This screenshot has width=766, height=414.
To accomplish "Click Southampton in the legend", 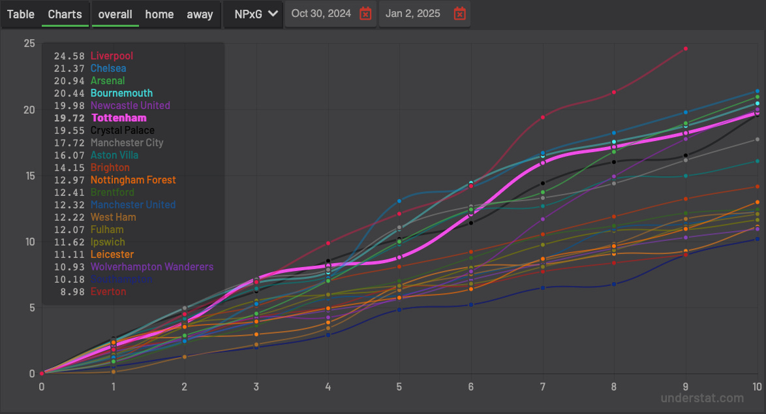I will 121,279.
